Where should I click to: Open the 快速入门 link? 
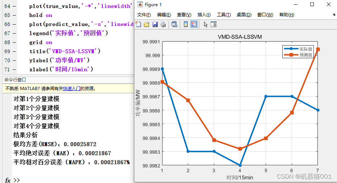point(73,88)
